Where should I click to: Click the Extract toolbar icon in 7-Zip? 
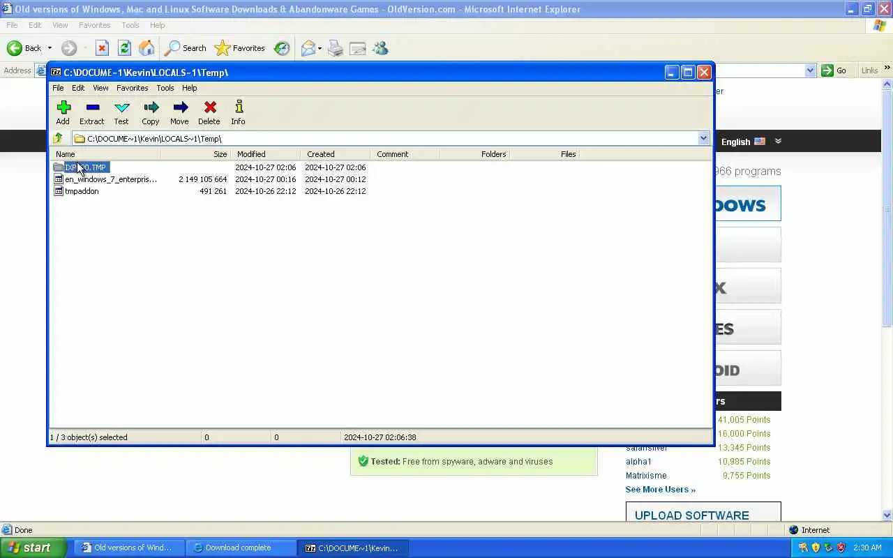[91, 112]
